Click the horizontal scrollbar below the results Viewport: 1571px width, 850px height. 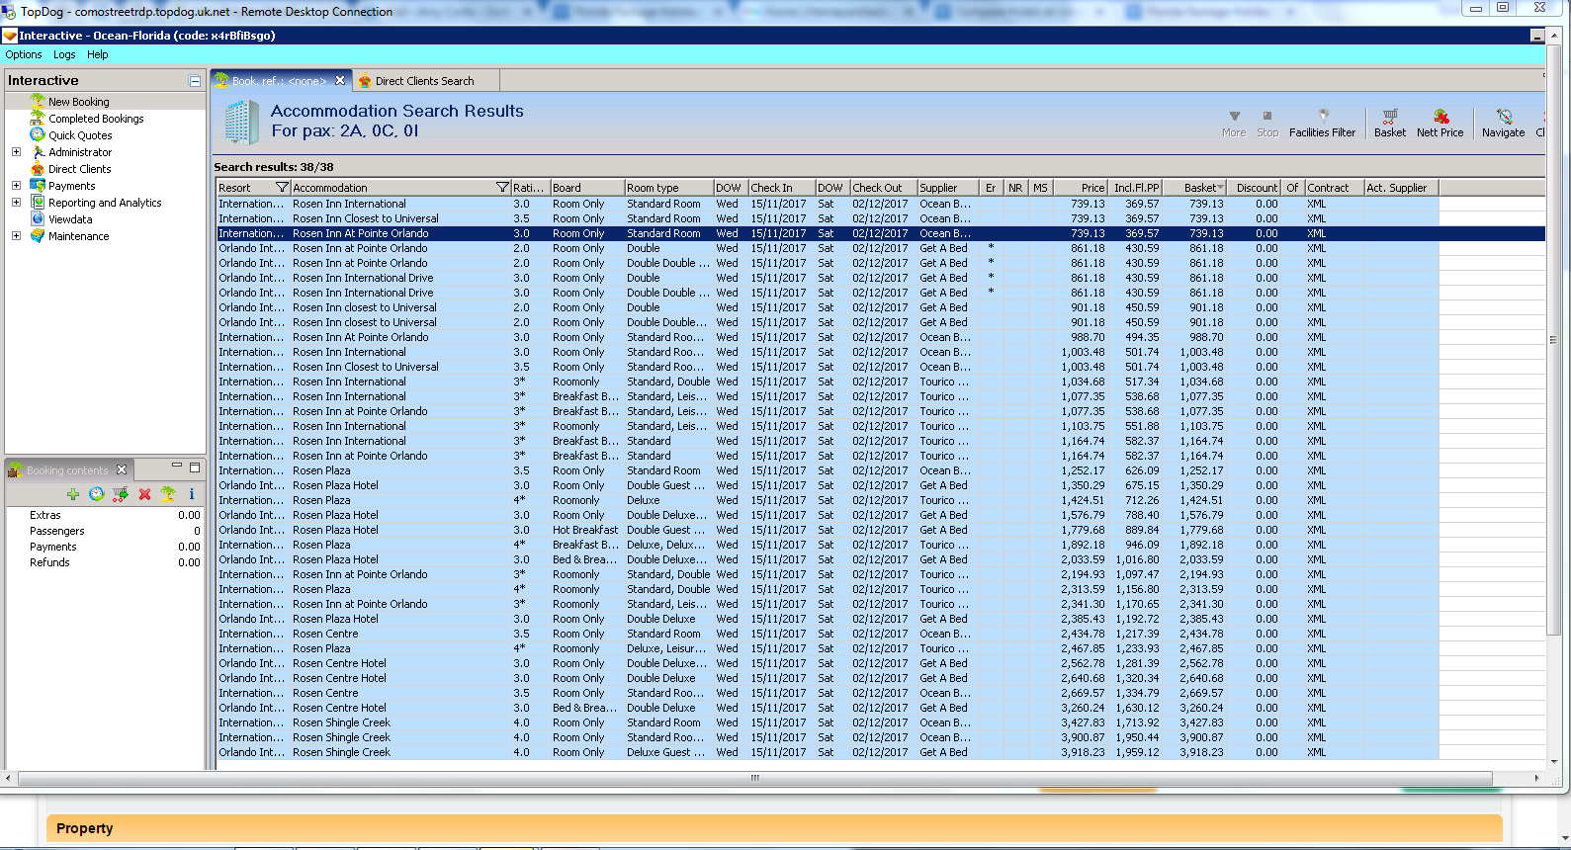pyautogui.click(x=754, y=778)
